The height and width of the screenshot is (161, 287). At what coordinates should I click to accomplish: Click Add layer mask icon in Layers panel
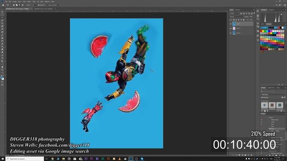tap(239, 155)
